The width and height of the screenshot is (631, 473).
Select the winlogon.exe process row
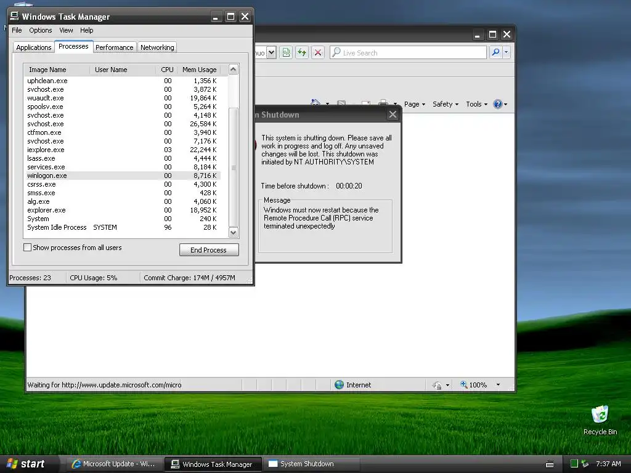pyautogui.click(x=123, y=176)
